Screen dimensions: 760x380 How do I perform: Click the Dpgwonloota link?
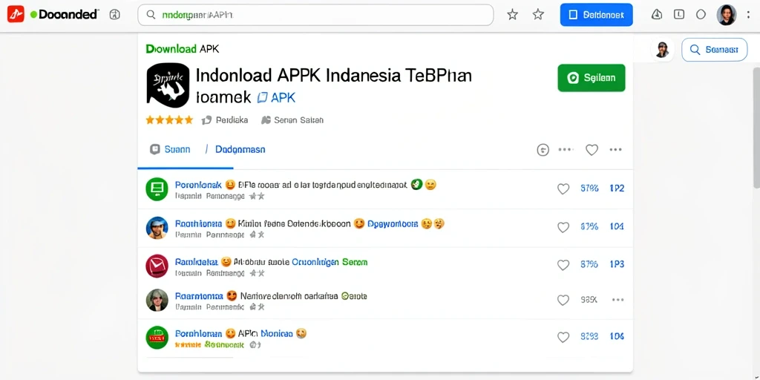(393, 224)
